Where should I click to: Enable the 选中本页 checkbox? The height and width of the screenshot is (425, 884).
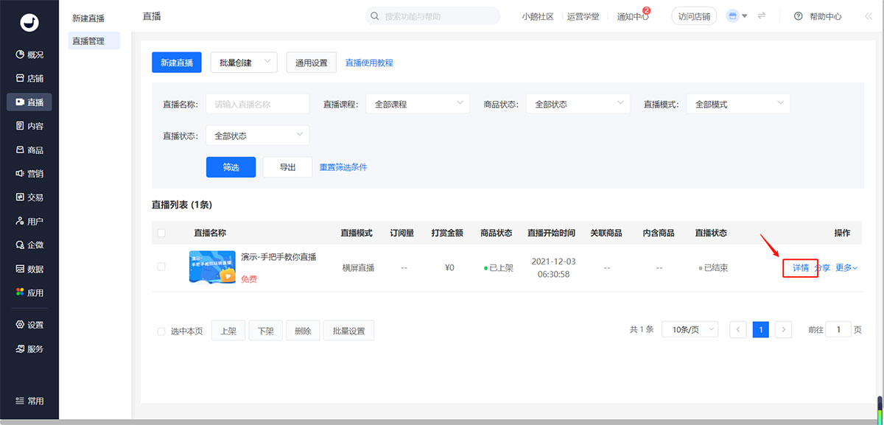coord(161,331)
